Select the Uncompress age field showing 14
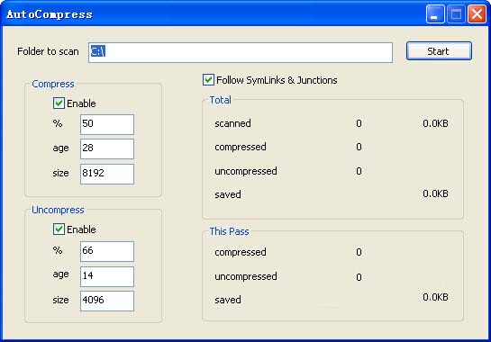491x342 pixels. coord(107,276)
